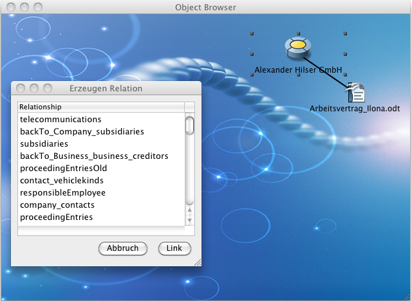
Task: Minimize the Object Browser window
Action: click(x=25, y=7)
